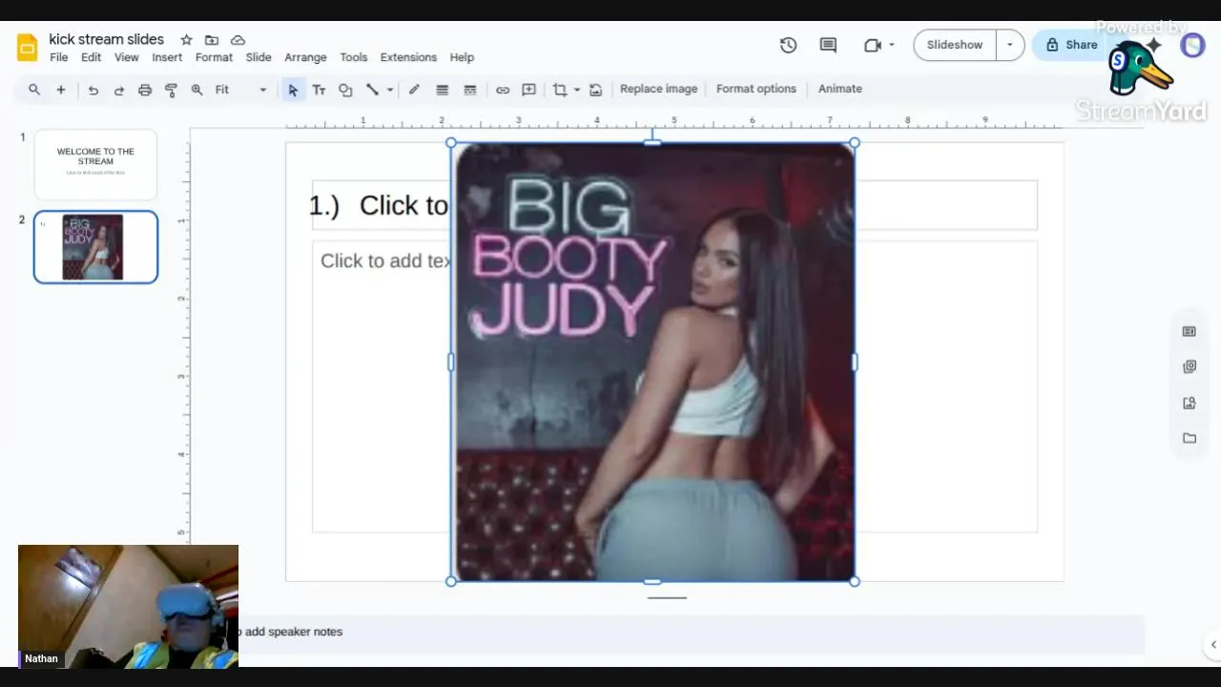Viewport: 1221px width, 687px height.
Task: Rename the title kick stream slides
Action: [x=107, y=39]
